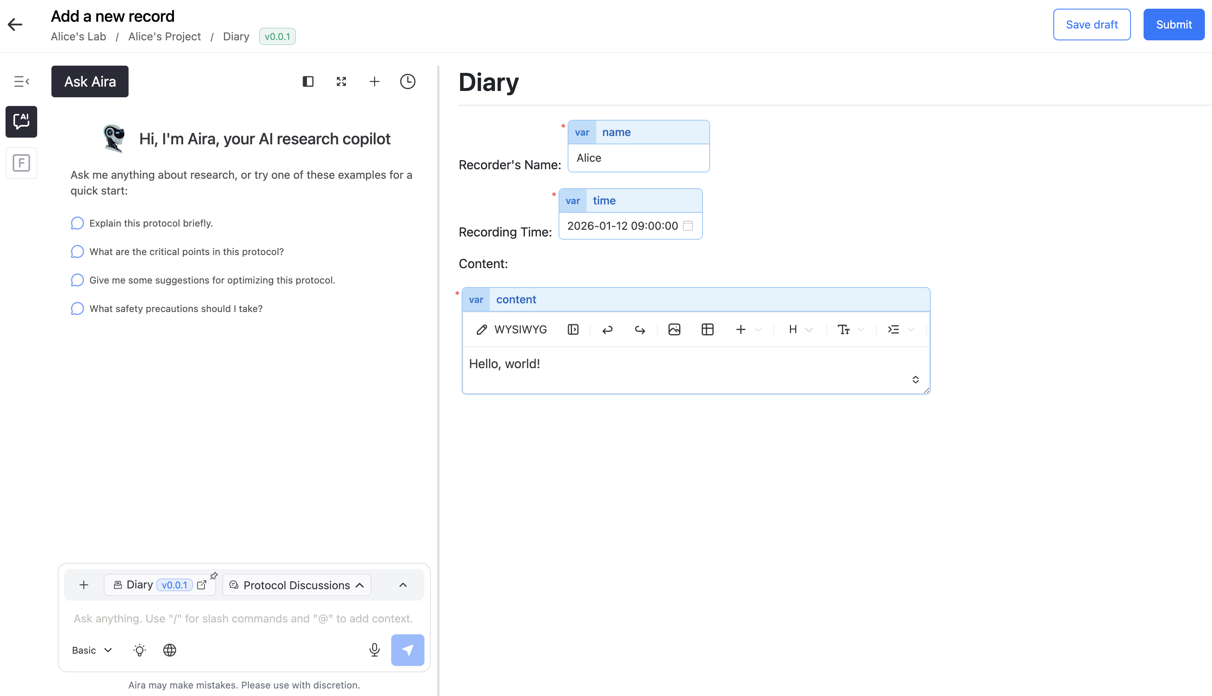Start voice input with the microphone icon
Image resolution: width=1212 pixels, height=696 pixels.
tap(374, 650)
